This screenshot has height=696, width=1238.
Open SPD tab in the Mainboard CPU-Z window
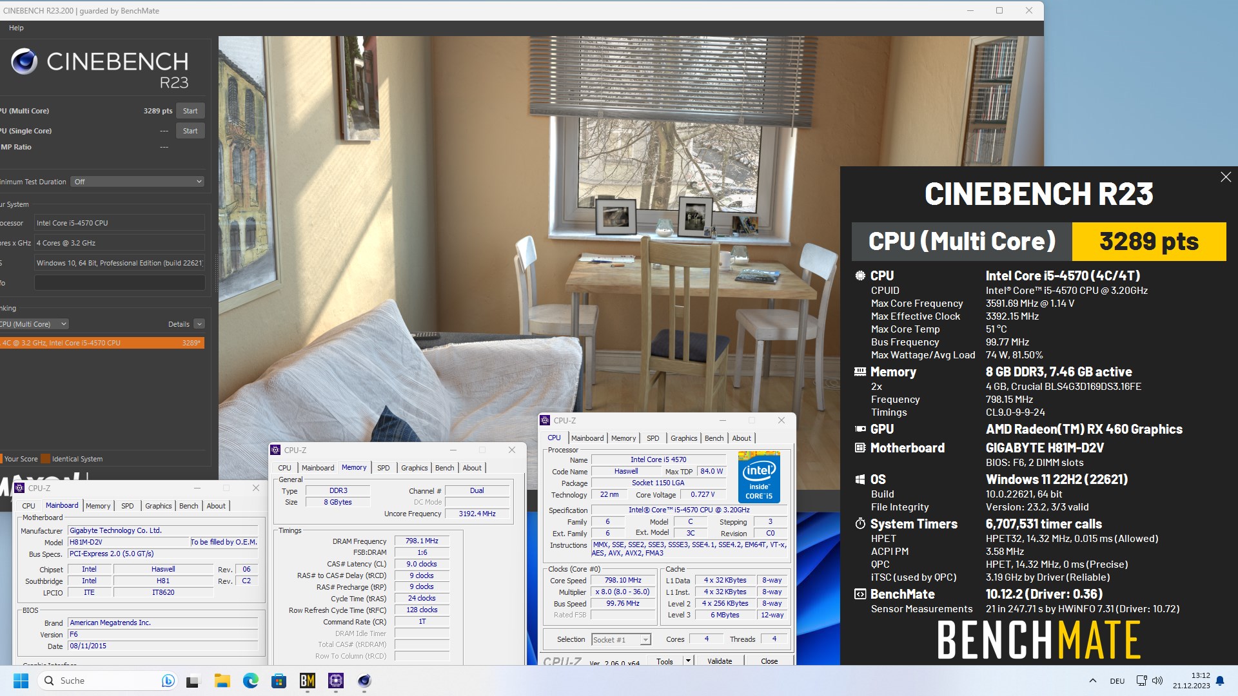tap(128, 506)
